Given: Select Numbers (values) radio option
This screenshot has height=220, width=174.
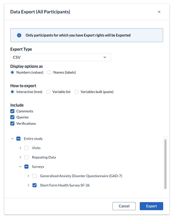Looking at the screenshot, I should coord(12,72).
